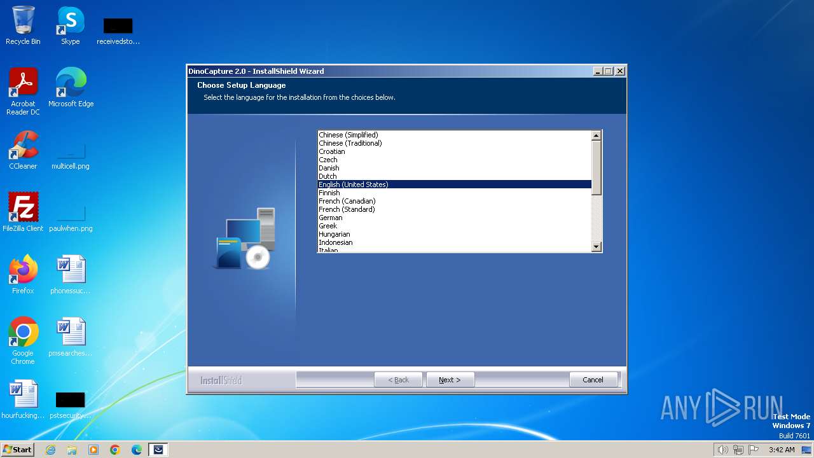The height and width of the screenshot is (458, 814).
Task: Choose French (Standard) language
Action: [x=455, y=209]
